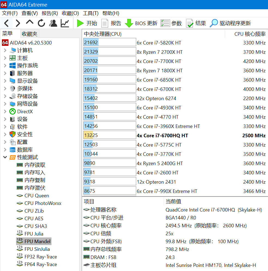The height and width of the screenshot is (271, 268).
Task: Open the 工具(T) menu
Action: pyautogui.click(x=91, y=13)
